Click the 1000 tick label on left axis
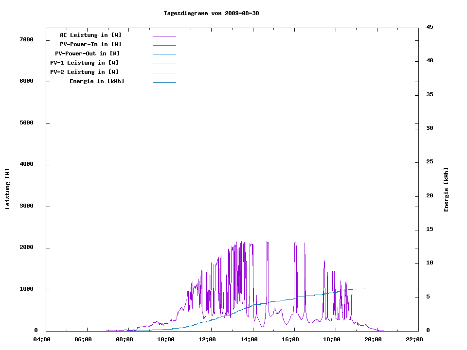 pos(26,289)
